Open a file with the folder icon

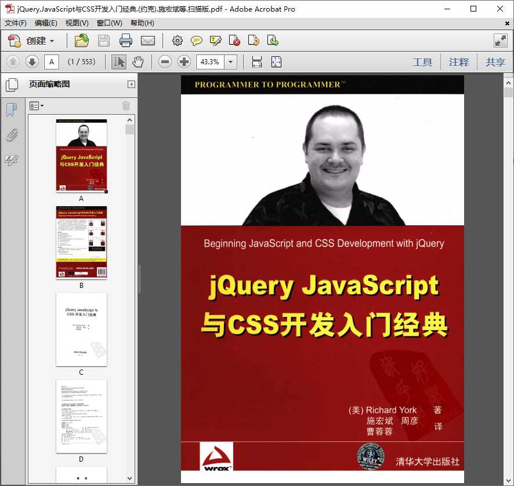coord(82,41)
